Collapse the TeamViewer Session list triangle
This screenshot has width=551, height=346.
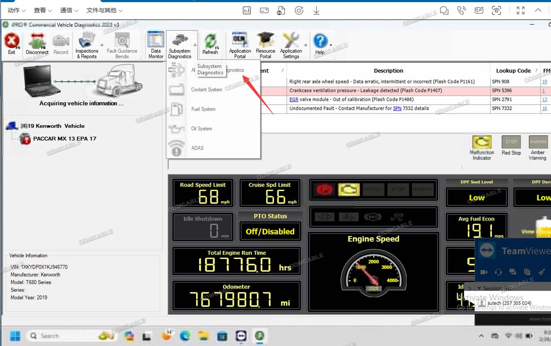(479, 288)
